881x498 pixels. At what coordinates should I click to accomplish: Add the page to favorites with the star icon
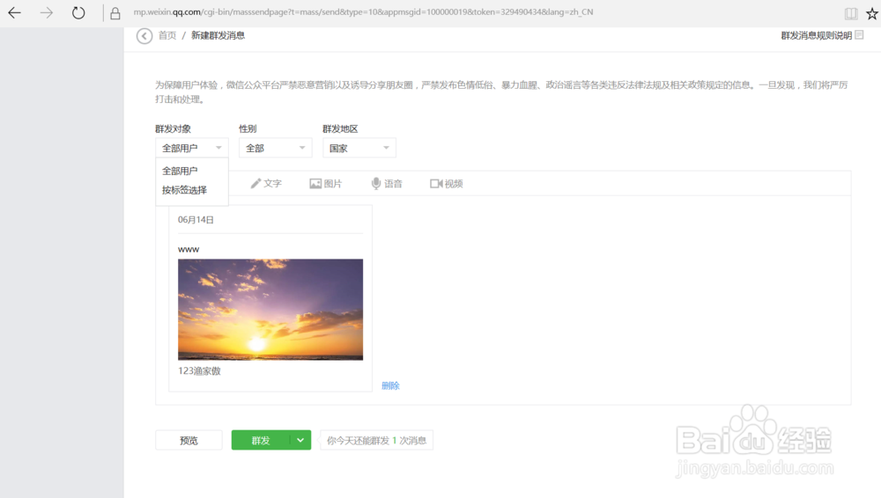872,13
